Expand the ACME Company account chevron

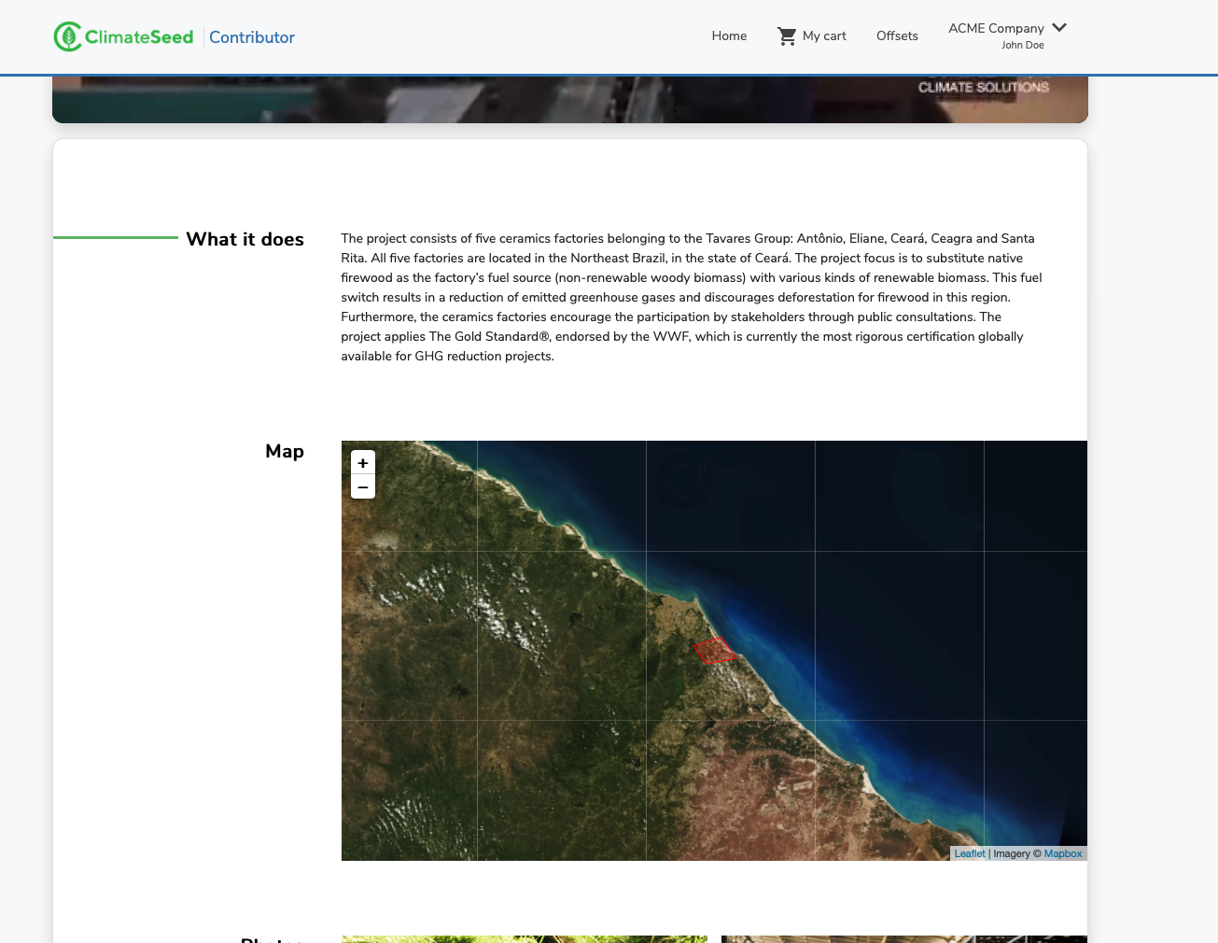click(1059, 27)
